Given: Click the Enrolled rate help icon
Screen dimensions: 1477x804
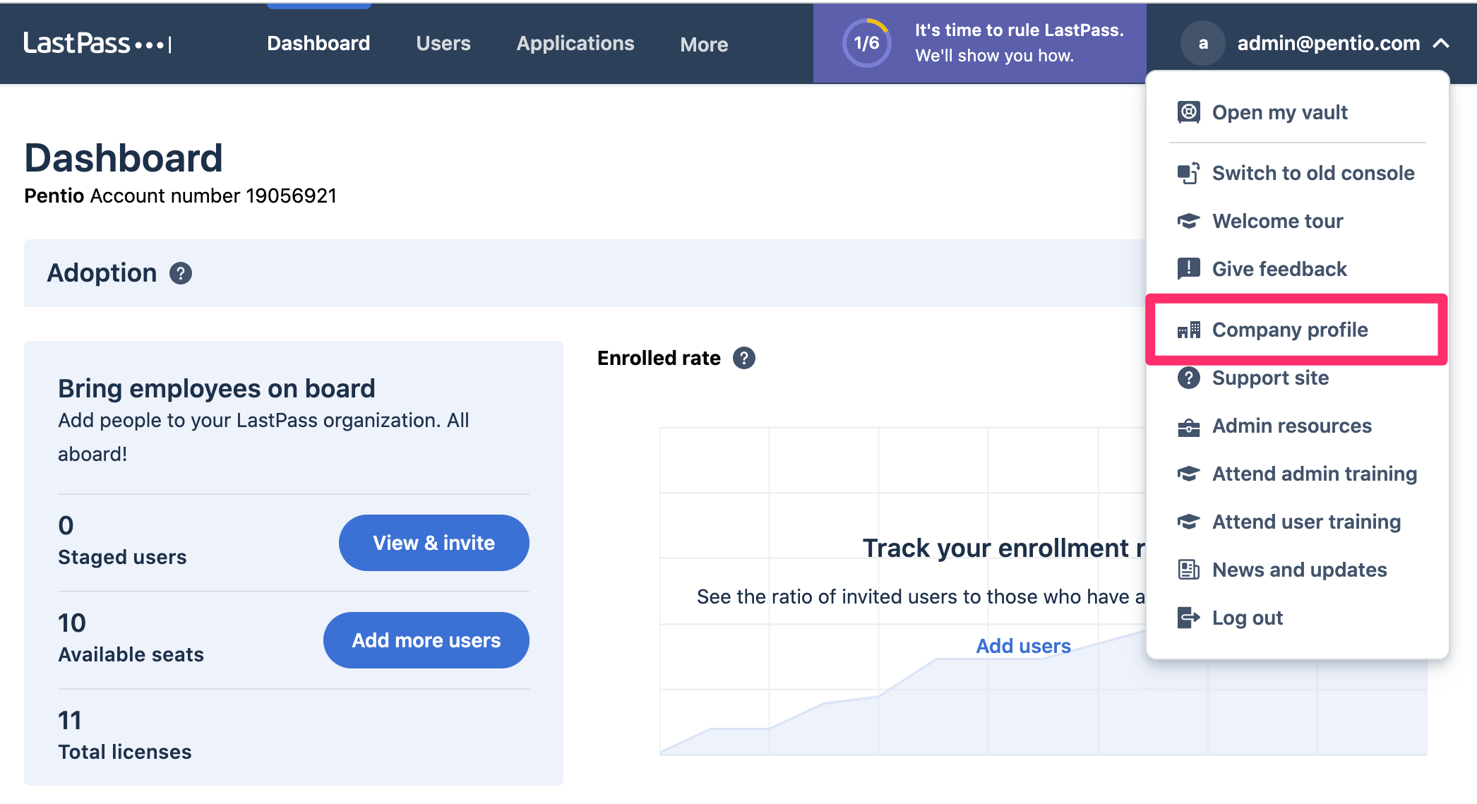Looking at the screenshot, I should click(744, 358).
